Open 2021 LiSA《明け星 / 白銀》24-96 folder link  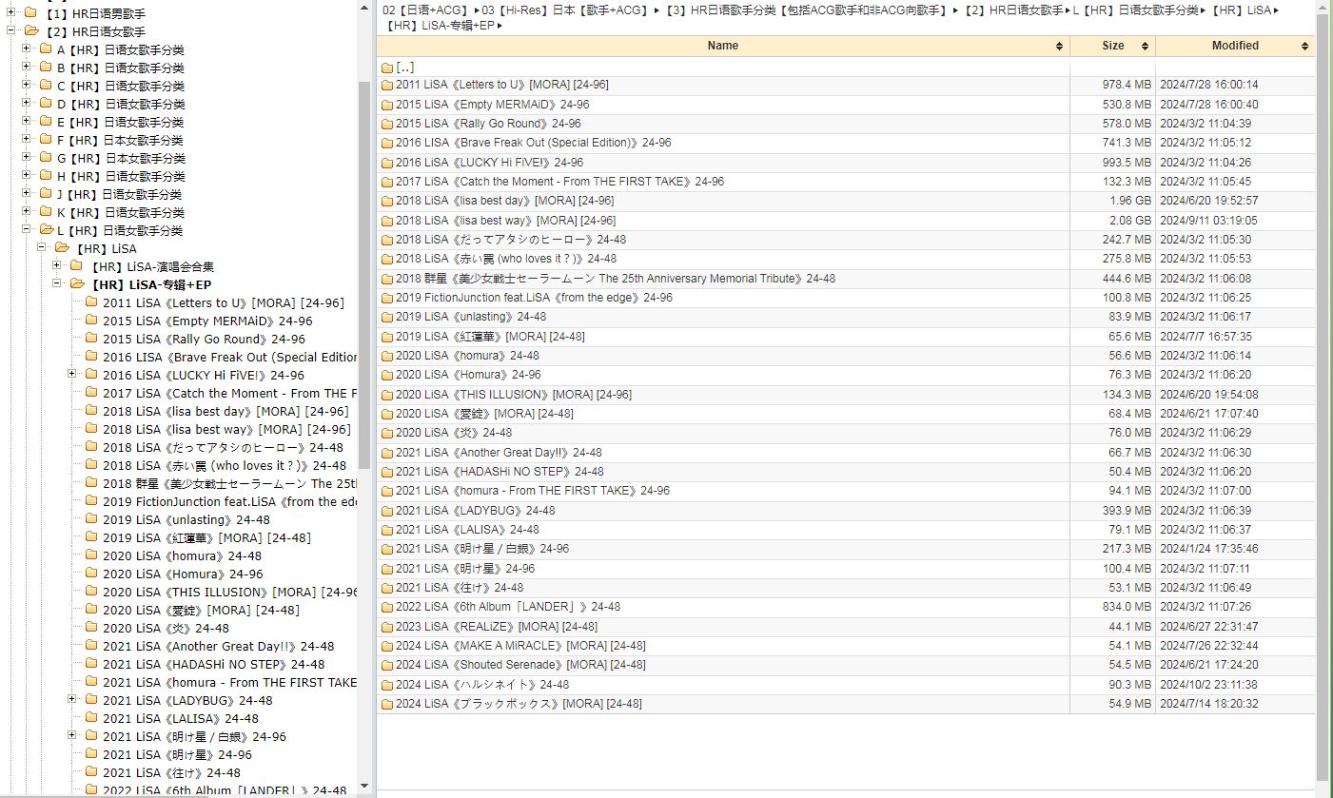point(481,549)
